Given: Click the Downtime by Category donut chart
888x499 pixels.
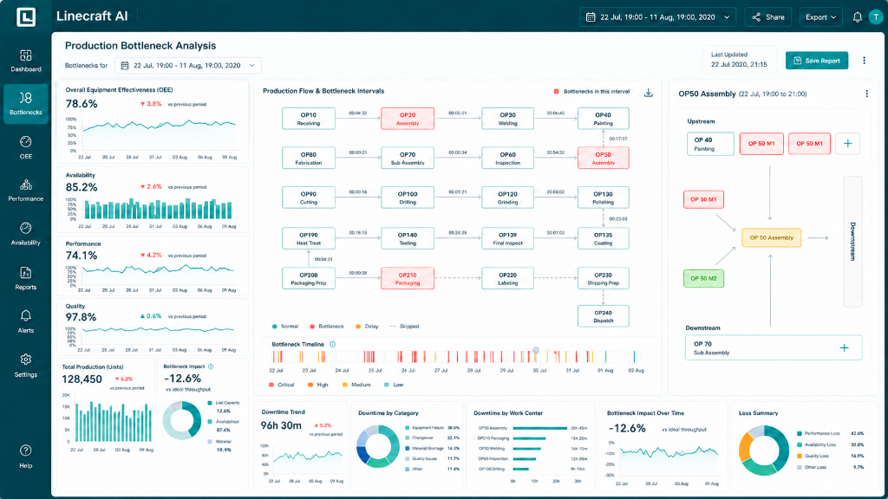Looking at the screenshot, I should (378, 446).
